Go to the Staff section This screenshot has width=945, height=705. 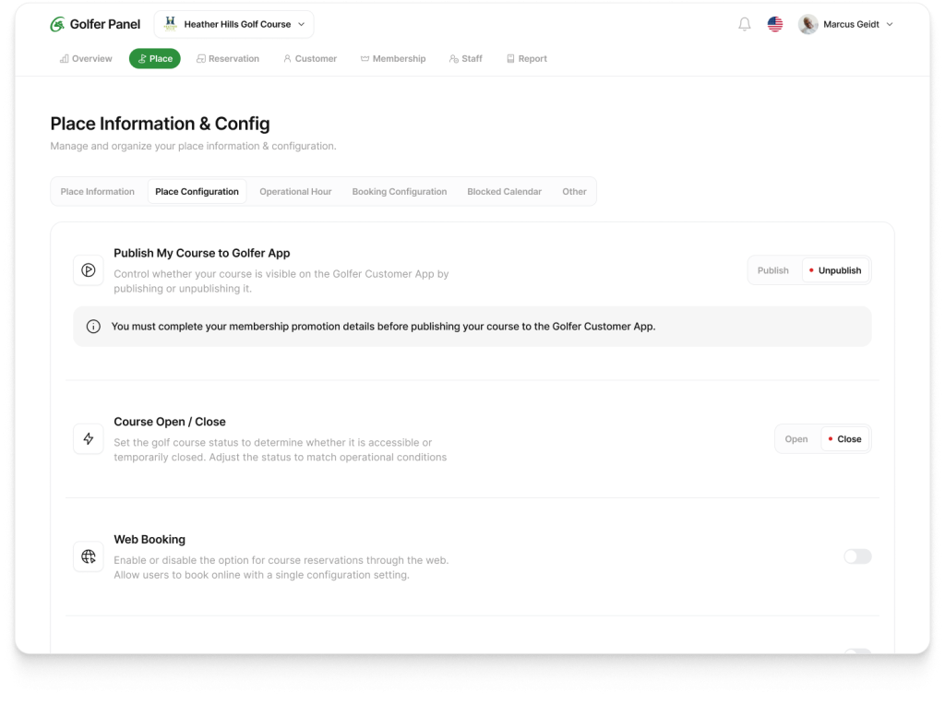coord(466,58)
